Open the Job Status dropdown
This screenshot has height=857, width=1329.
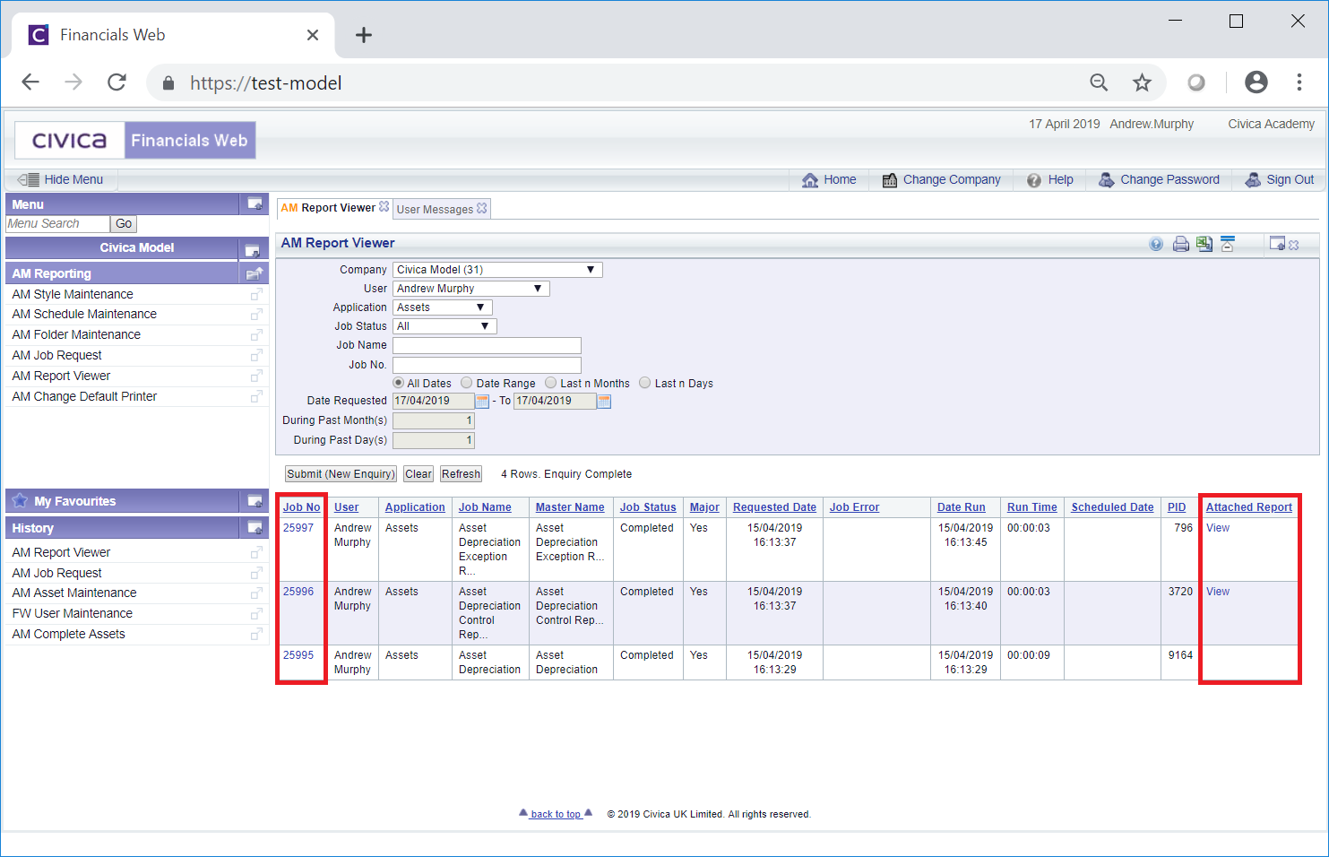[444, 326]
